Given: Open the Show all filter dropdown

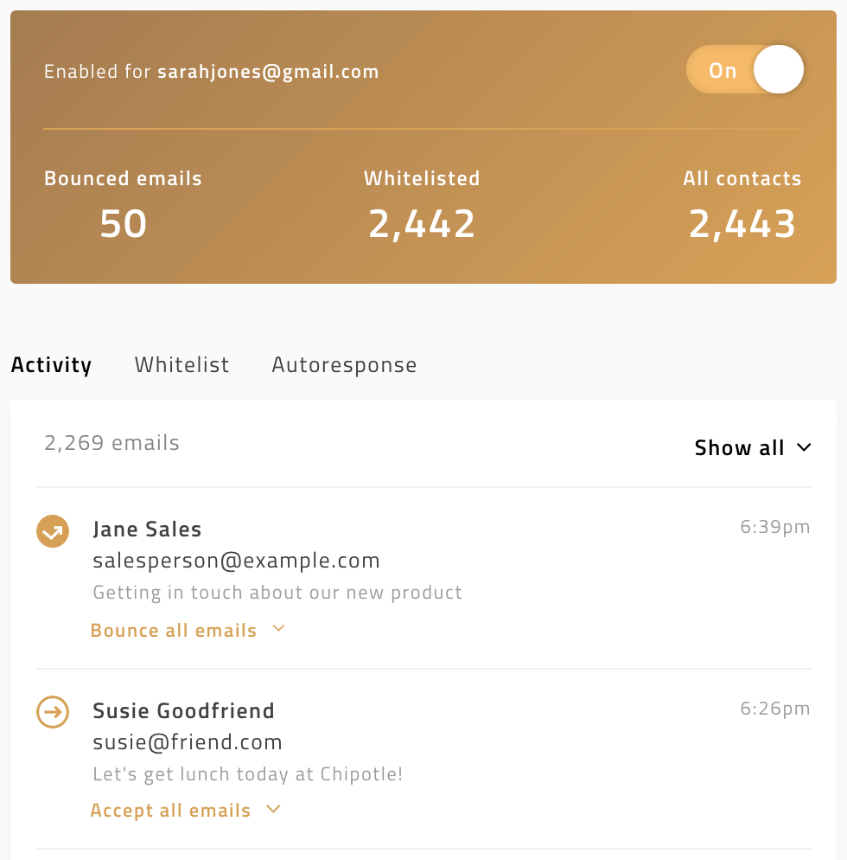Looking at the screenshot, I should [753, 447].
